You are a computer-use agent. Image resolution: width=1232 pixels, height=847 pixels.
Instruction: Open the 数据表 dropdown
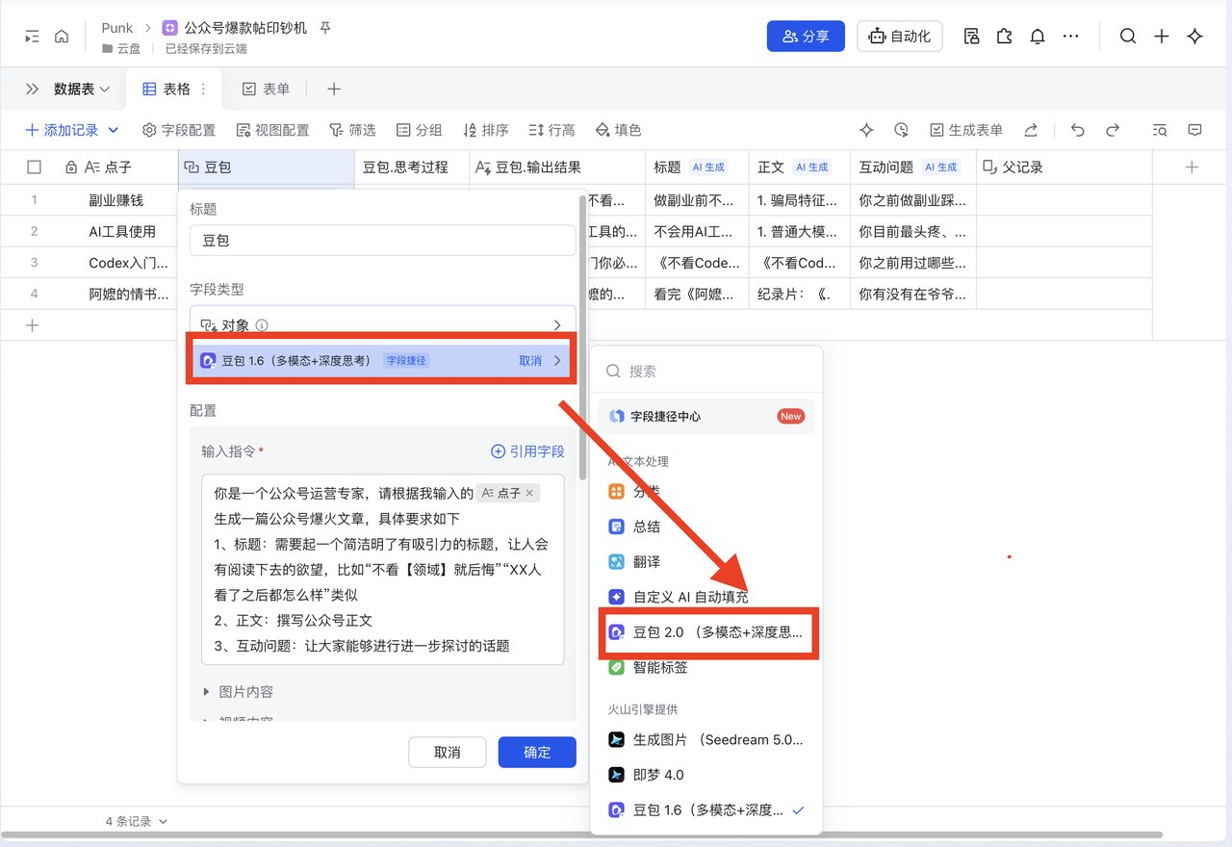(x=82, y=90)
